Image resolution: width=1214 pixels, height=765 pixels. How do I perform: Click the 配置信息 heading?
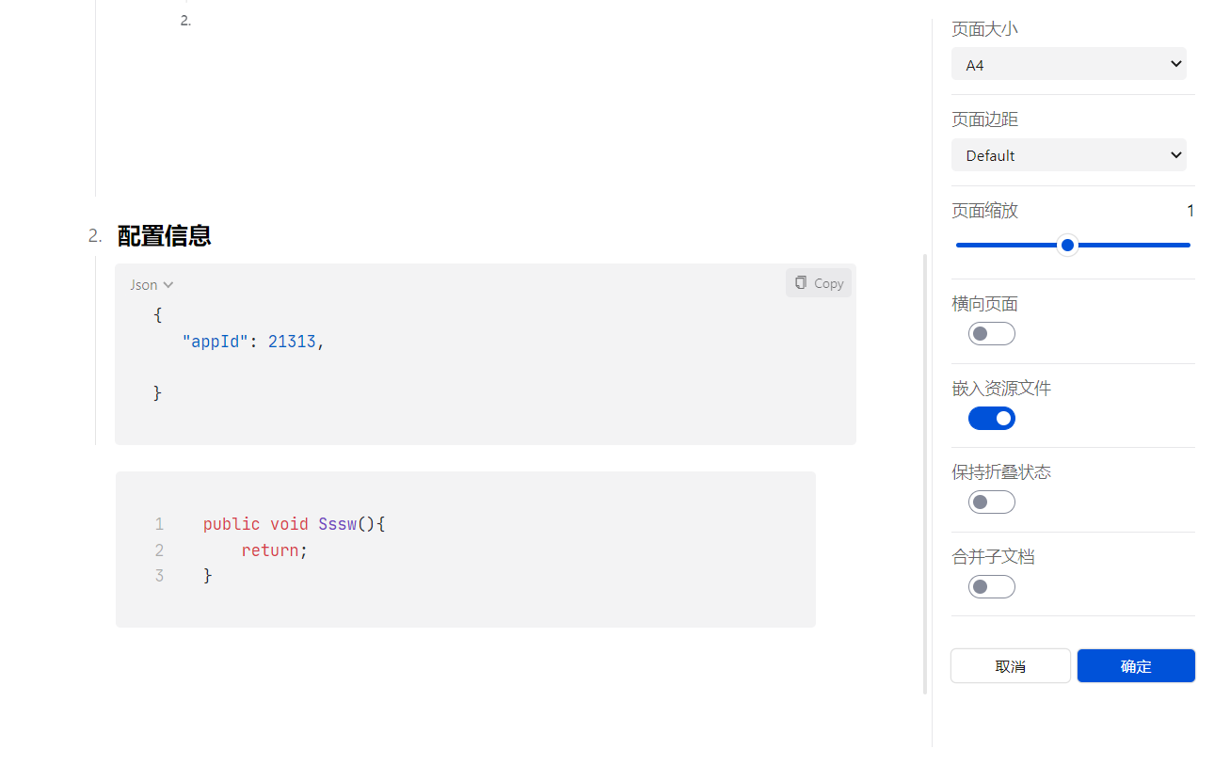tap(164, 236)
